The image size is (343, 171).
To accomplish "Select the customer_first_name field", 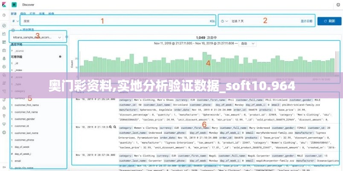I will [x=26, y=105].
